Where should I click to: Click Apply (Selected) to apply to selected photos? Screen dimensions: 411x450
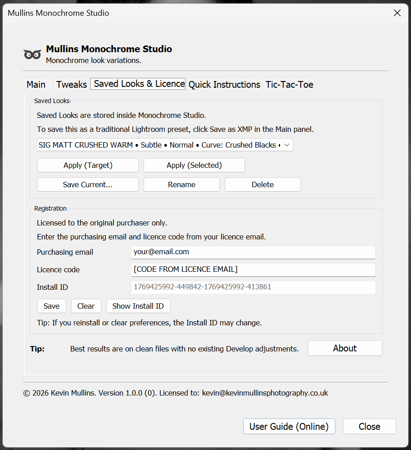tap(194, 165)
